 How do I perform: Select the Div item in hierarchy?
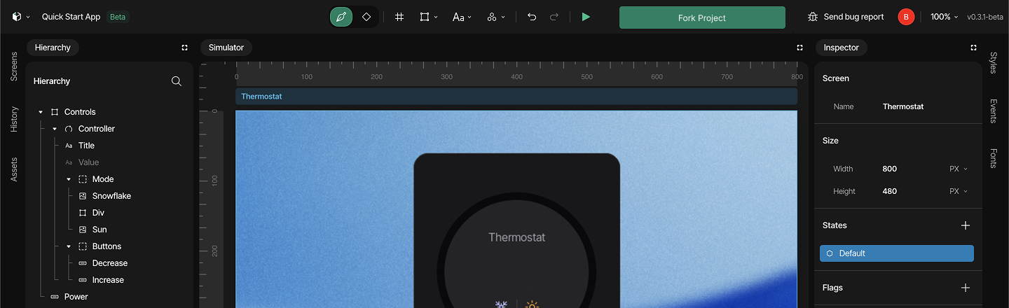(x=98, y=213)
